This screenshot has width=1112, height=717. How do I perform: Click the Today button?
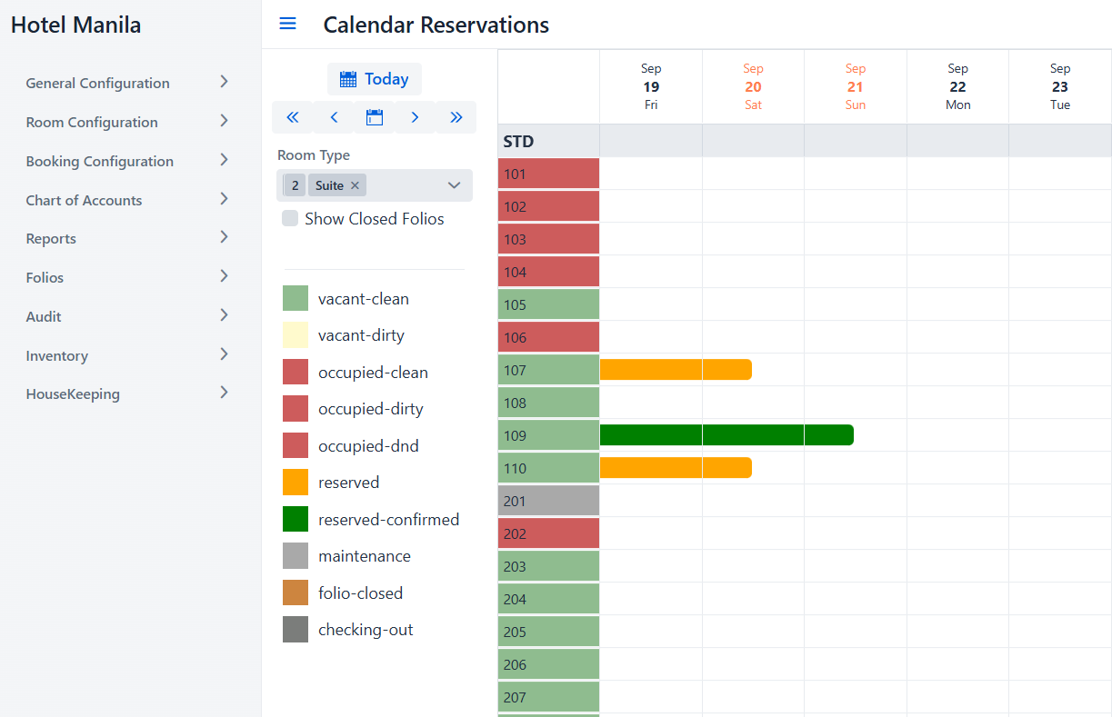coord(375,79)
